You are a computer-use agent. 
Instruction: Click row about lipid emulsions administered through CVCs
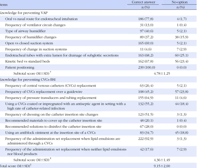coord(98,141)
